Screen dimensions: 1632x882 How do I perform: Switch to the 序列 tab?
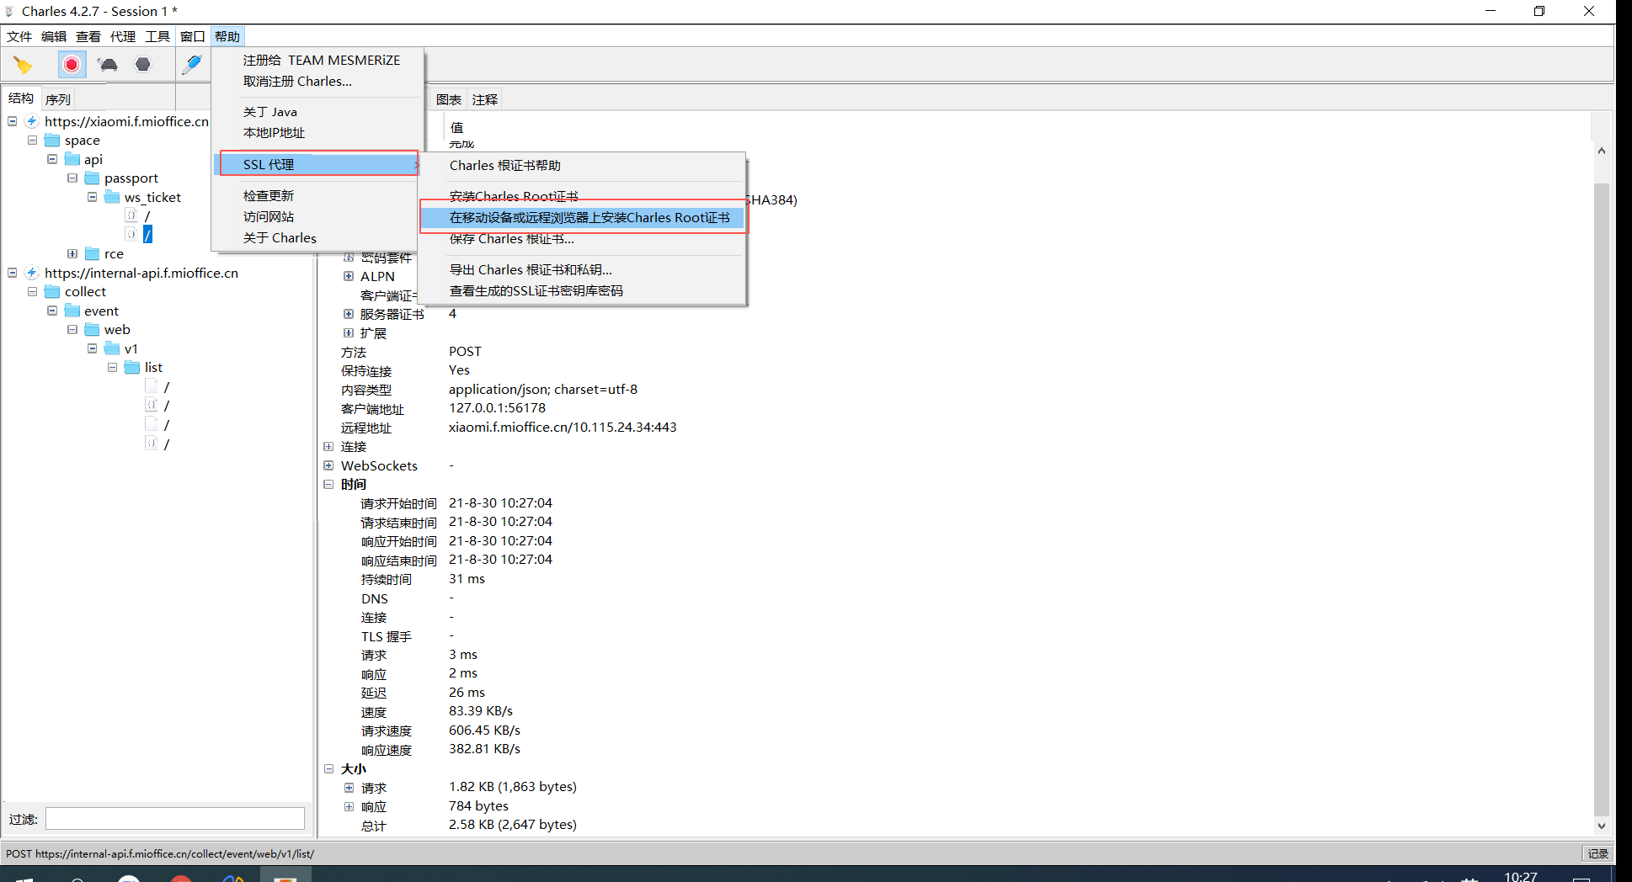tap(58, 99)
